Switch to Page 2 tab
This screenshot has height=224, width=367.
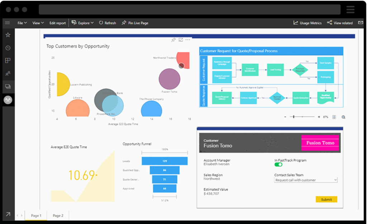point(58,215)
